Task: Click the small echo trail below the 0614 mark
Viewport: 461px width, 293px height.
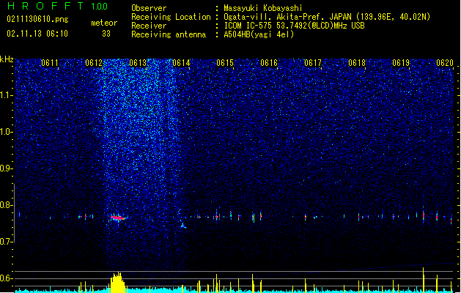Action: [x=183, y=226]
